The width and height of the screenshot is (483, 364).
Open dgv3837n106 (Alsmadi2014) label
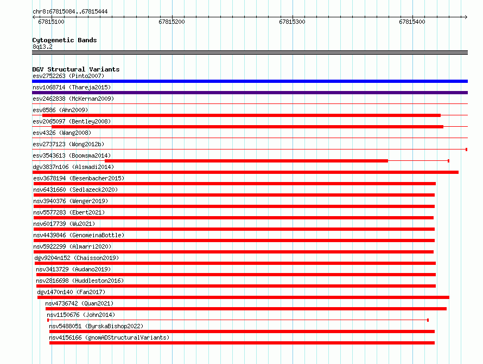(73, 167)
